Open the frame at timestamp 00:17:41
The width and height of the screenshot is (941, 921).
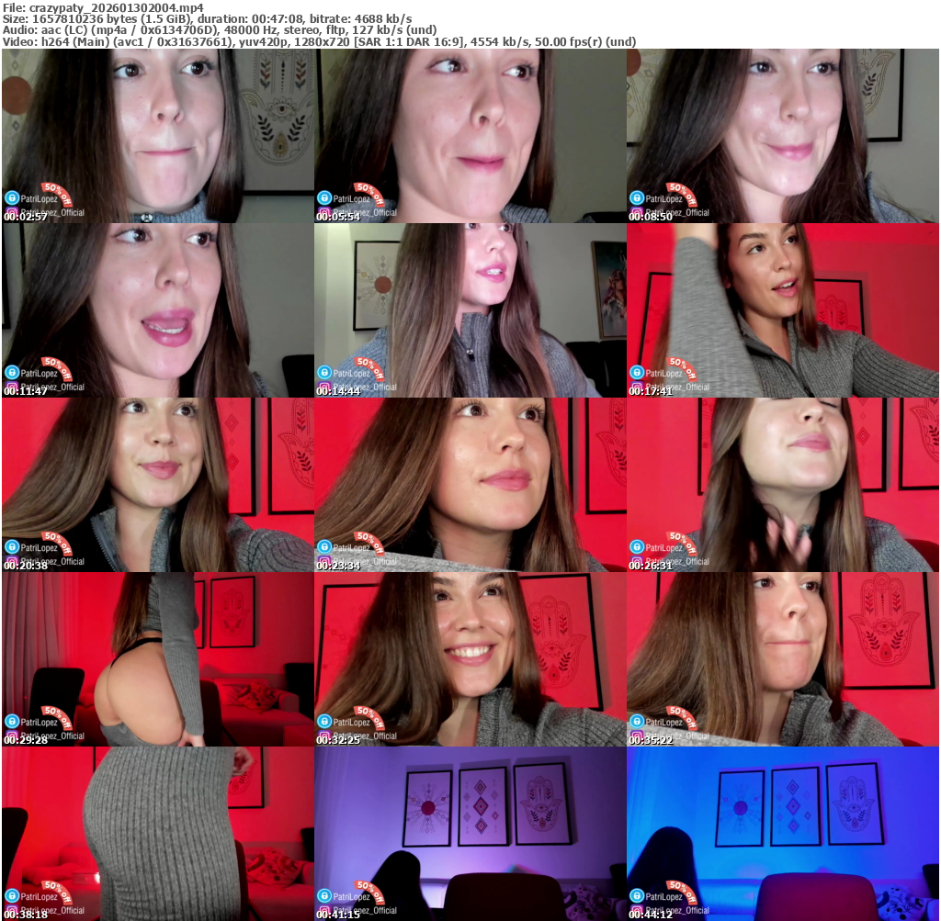click(x=783, y=310)
